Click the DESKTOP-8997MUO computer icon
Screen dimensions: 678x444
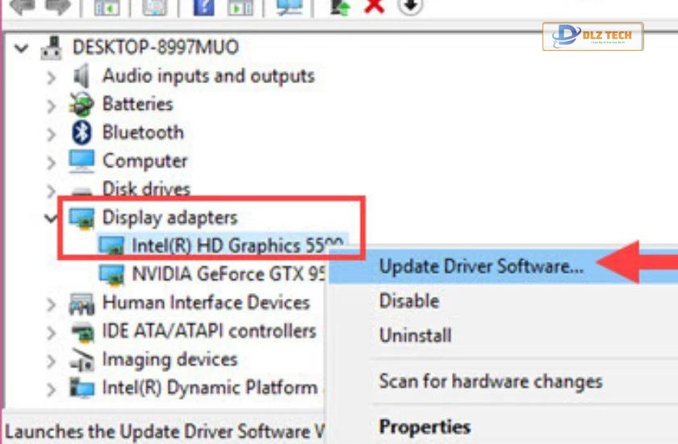point(52,48)
